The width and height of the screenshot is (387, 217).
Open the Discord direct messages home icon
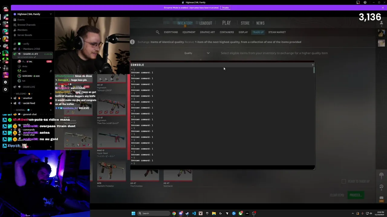click(x=5, y=8)
